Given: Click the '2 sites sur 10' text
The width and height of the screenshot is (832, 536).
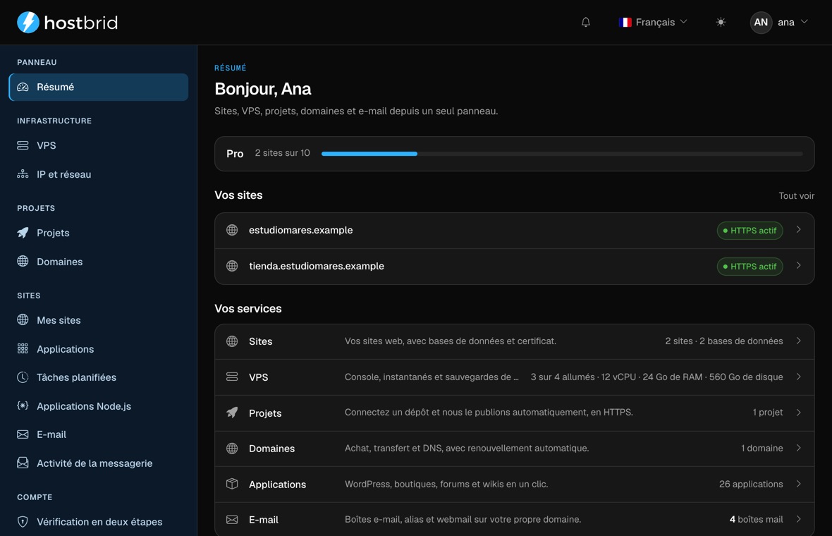Looking at the screenshot, I should pyautogui.click(x=282, y=153).
